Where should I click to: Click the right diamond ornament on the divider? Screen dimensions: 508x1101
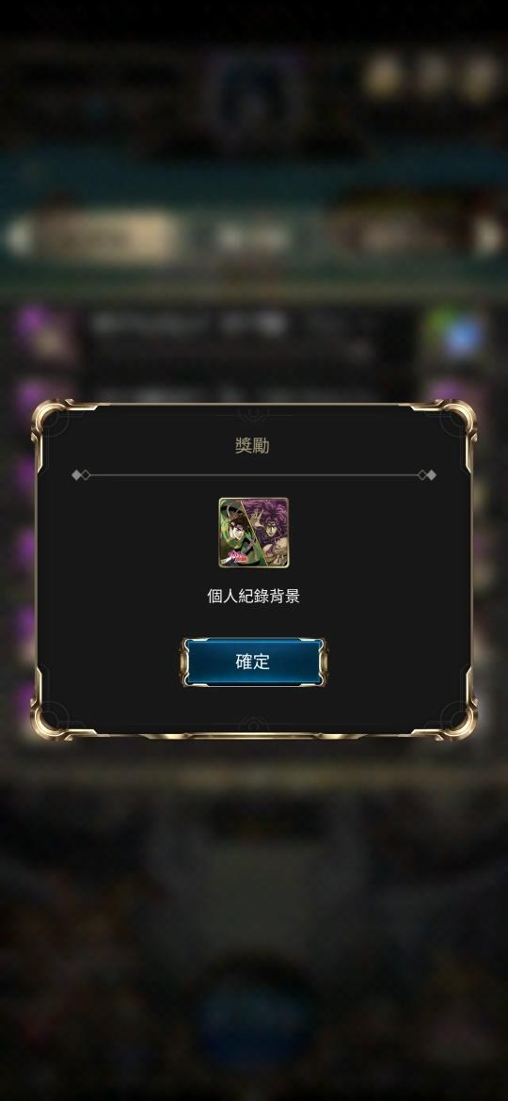pos(427,475)
